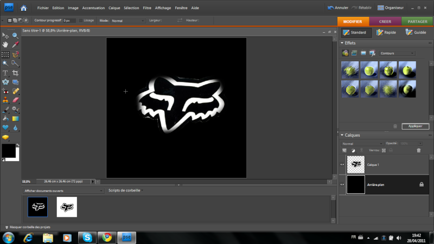Viewport: 434px width, 244px height.
Task: Select the Straighten tool
Action: 15,82
